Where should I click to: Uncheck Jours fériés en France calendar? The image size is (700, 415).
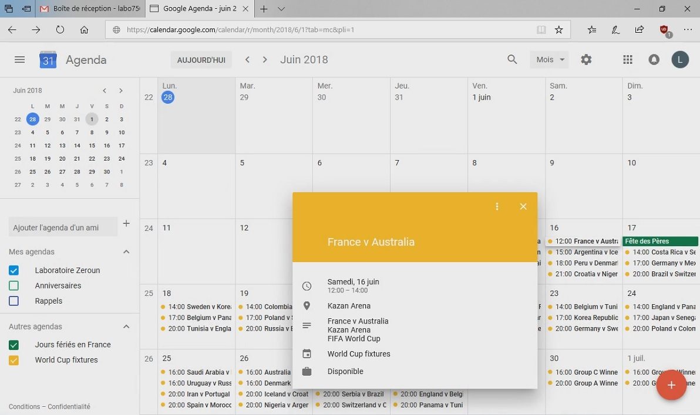(x=14, y=345)
